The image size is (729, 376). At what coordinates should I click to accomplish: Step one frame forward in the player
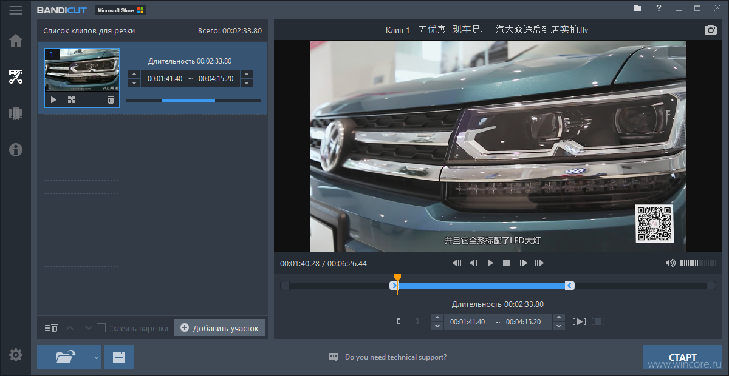coord(523,263)
